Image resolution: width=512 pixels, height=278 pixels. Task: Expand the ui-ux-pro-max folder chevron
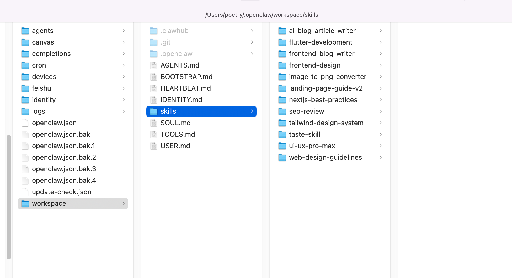click(x=381, y=146)
